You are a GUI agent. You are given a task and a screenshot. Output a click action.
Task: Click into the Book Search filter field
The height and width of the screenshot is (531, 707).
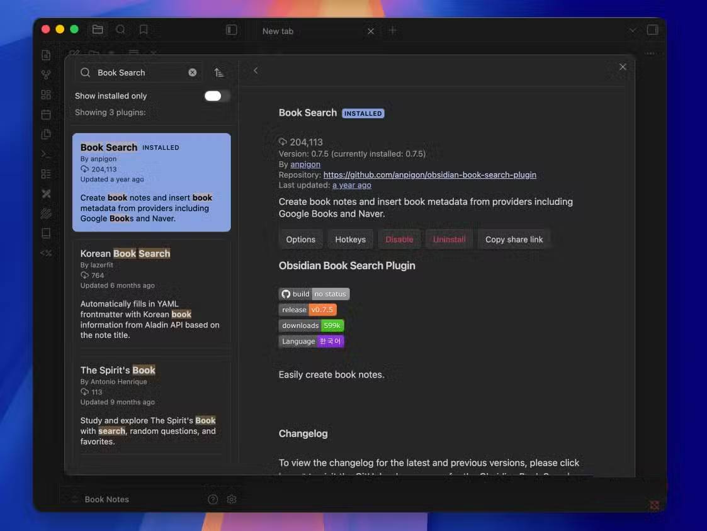[x=139, y=72]
